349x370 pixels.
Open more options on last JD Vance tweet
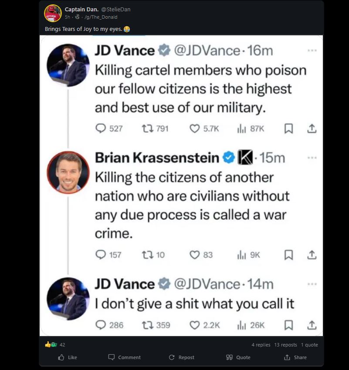click(312, 284)
